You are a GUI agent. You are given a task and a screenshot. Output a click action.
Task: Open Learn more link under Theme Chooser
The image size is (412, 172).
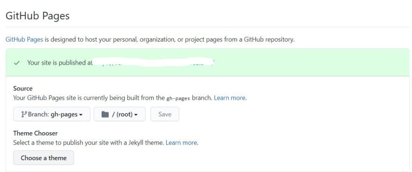coord(182,143)
